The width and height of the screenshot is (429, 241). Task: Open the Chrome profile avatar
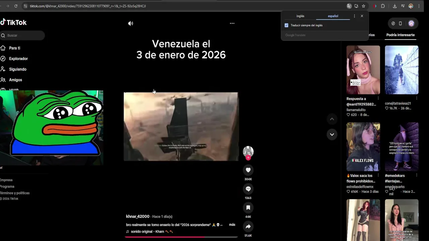[x=411, y=6]
